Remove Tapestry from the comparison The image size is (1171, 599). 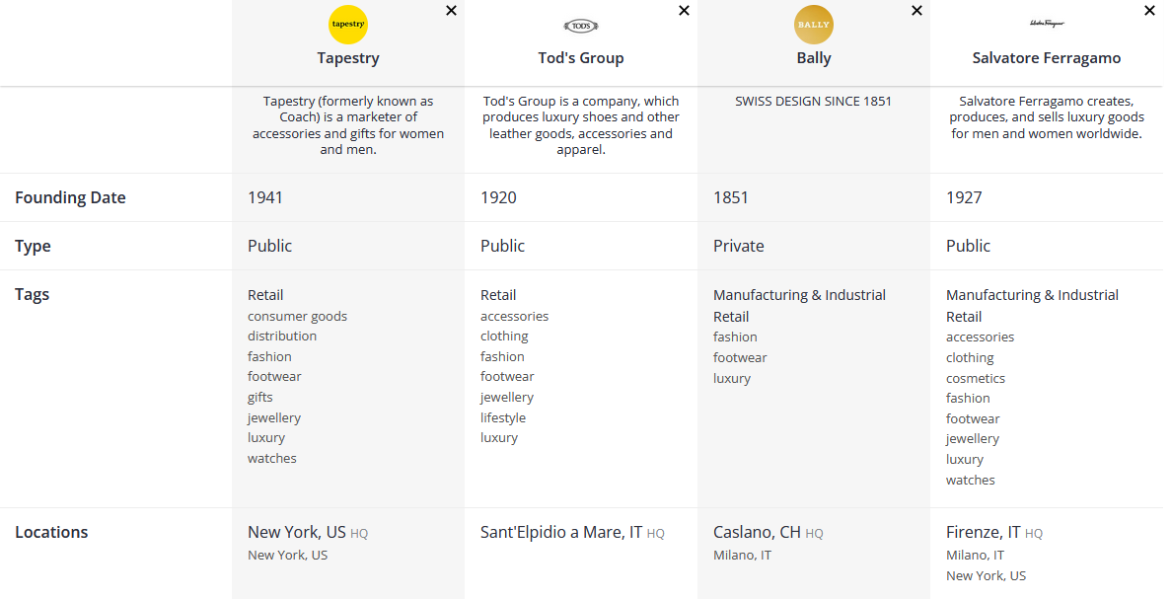coord(451,11)
